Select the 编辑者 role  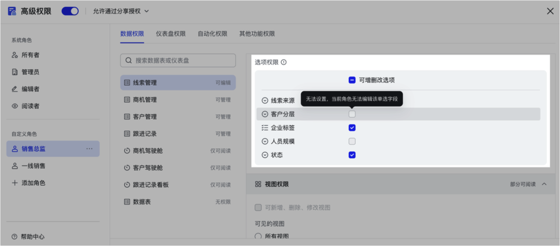(53, 89)
